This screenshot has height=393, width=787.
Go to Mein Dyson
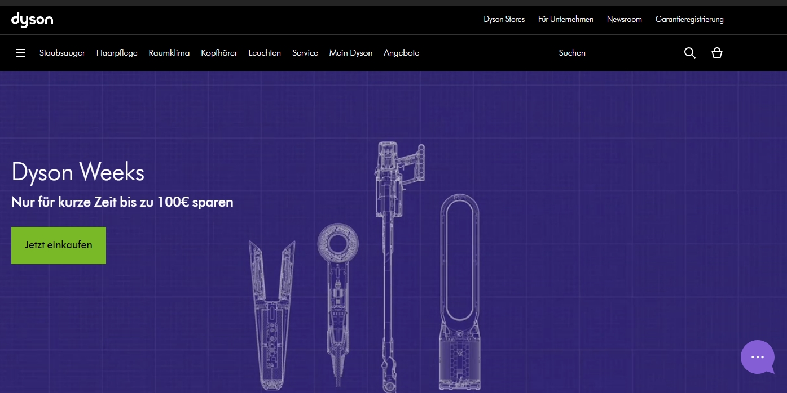tap(351, 53)
